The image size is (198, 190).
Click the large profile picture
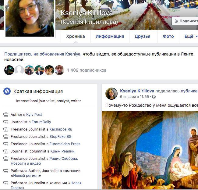(x=30, y=18)
